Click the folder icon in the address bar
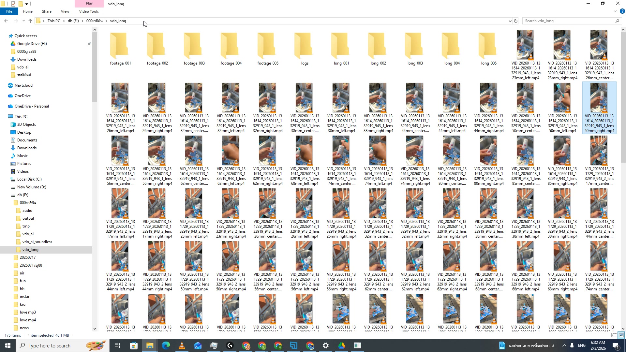Image resolution: width=626 pixels, height=352 pixels. coord(38,21)
